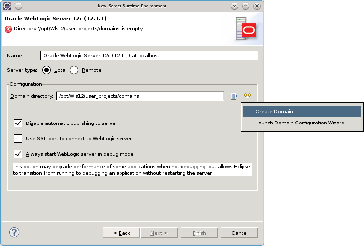This screenshot has height=246, width=364.
Task: Click the Configuration group label
Action: [25, 84]
